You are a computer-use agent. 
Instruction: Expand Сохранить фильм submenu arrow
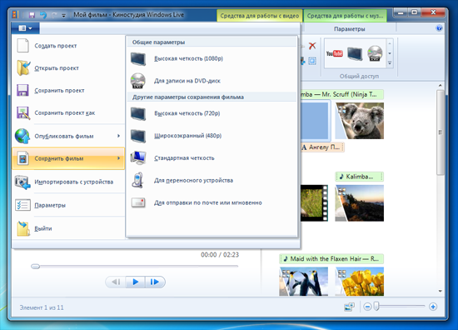[x=118, y=158]
